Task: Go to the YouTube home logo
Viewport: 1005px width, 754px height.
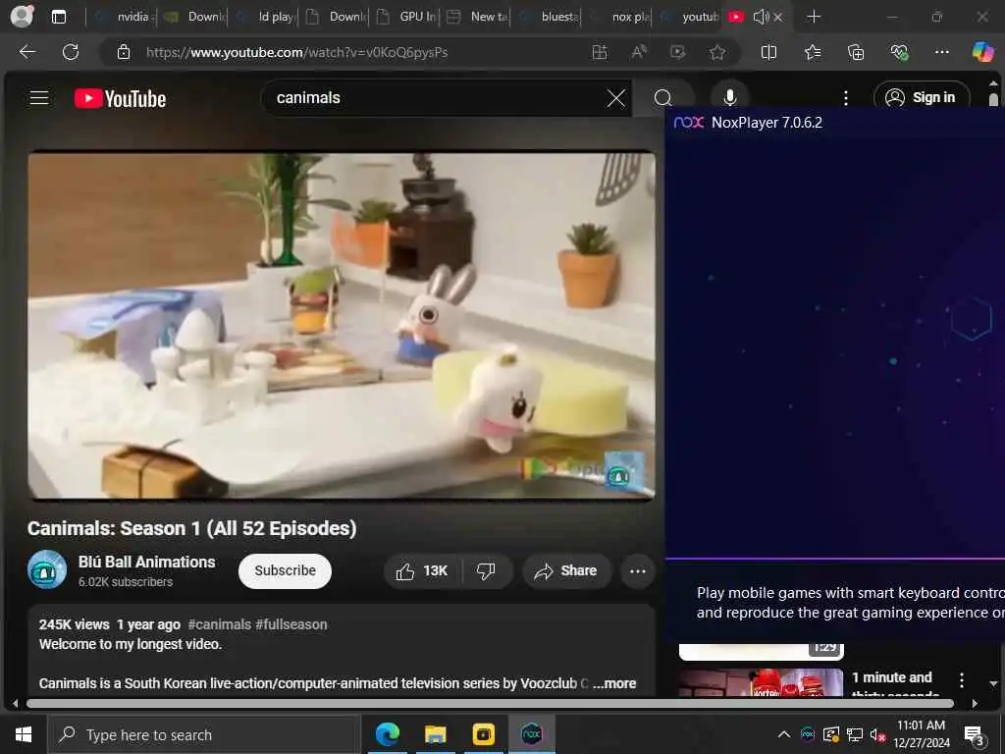Action: click(120, 98)
